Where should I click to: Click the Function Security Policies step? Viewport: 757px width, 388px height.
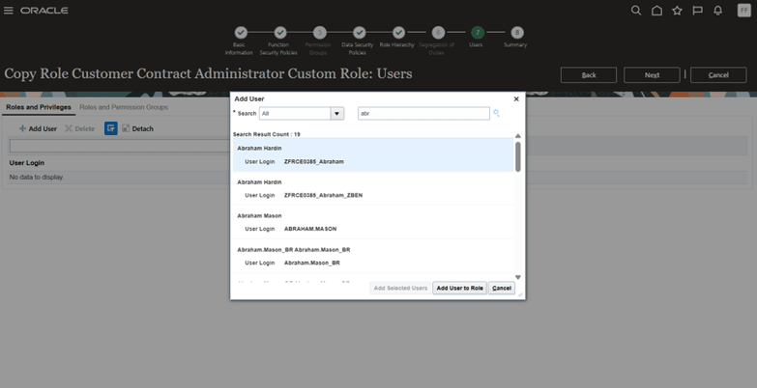tap(280, 32)
